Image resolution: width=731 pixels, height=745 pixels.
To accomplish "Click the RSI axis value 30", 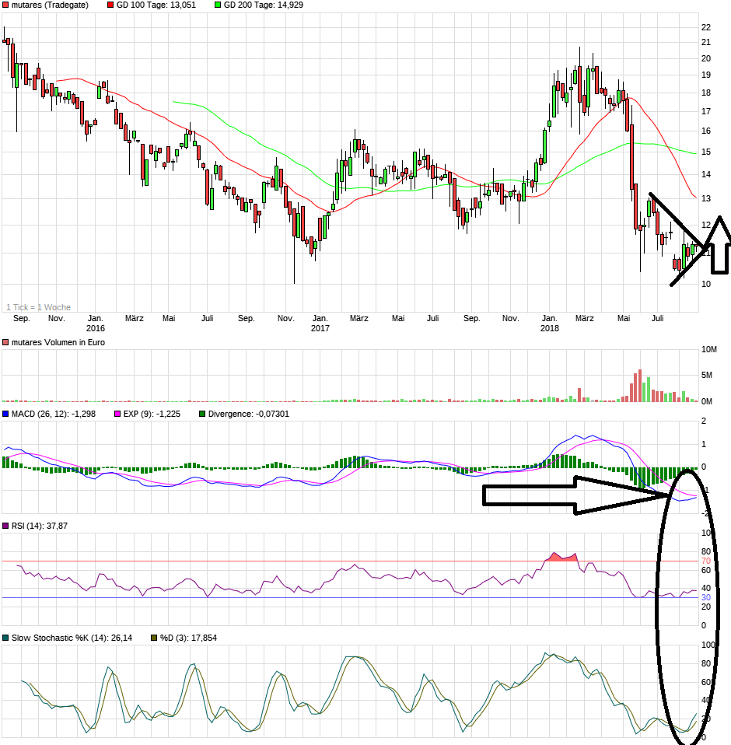I will pyautogui.click(x=706, y=598).
